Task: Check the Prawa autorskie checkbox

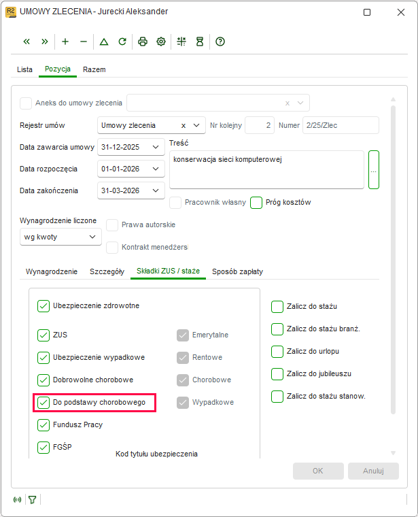Action: [x=112, y=225]
